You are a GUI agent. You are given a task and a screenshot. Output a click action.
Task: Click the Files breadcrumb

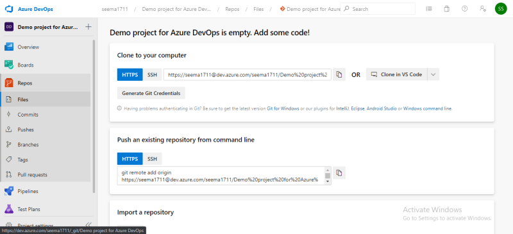(258, 9)
